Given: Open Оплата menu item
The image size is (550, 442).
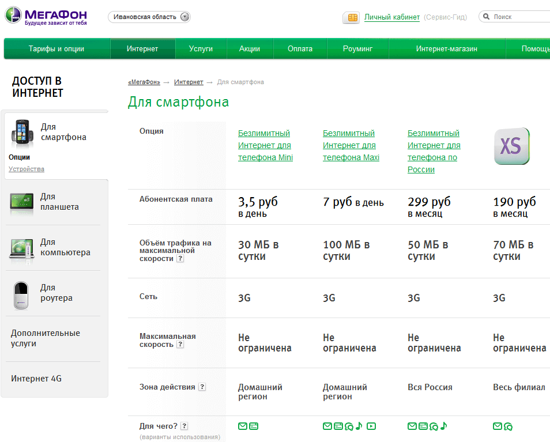Looking at the screenshot, I should (300, 49).
